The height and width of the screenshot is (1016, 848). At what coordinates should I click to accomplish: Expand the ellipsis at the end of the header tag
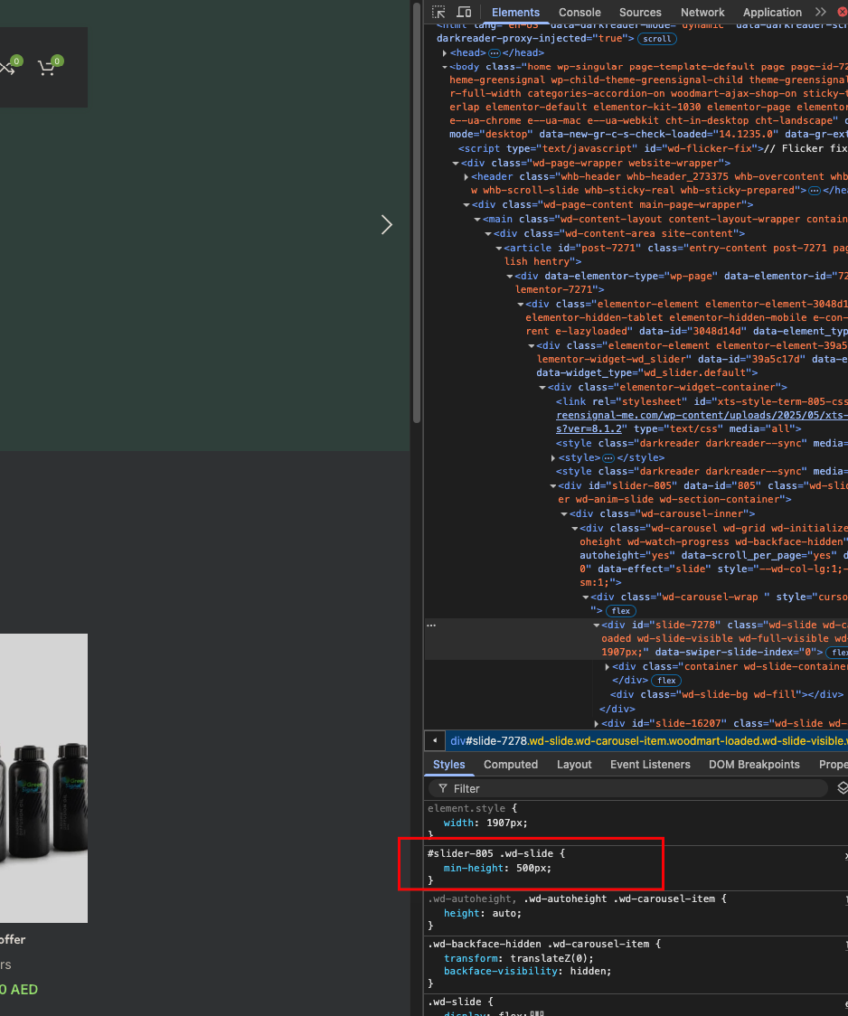pyautogui.click(x=815, y=191)
